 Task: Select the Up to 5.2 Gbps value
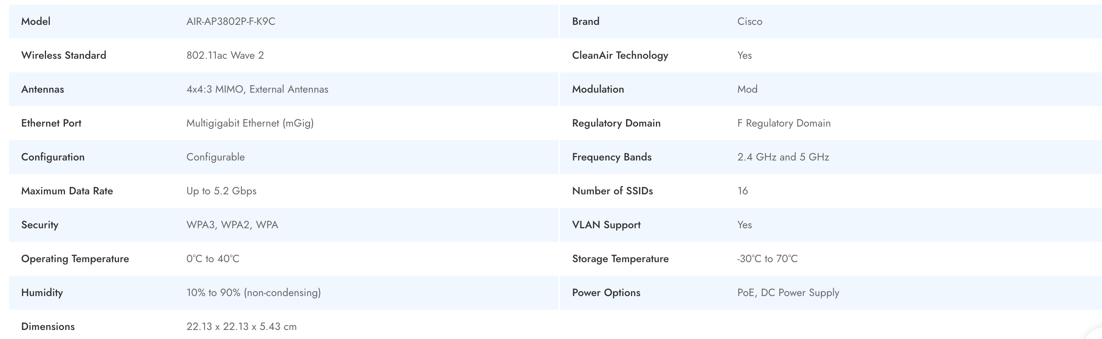pos(221,191)
